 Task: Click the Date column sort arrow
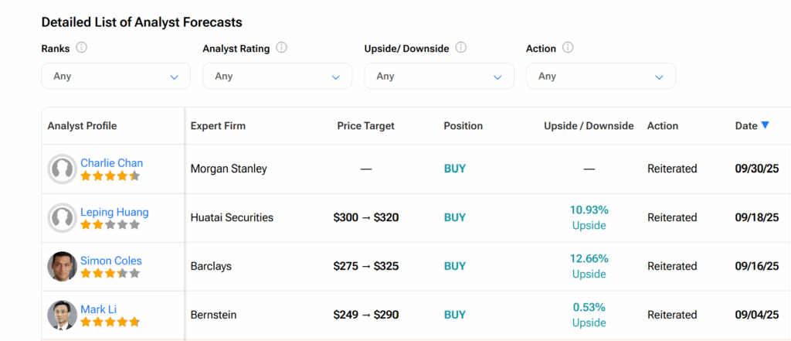click(x=765, y=125)
